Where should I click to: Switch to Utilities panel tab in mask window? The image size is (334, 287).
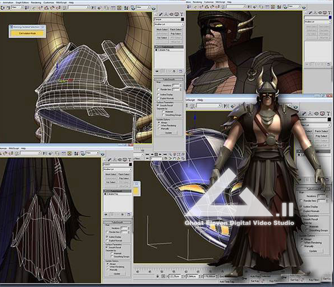pyautogui.click(x=329, y=114)
